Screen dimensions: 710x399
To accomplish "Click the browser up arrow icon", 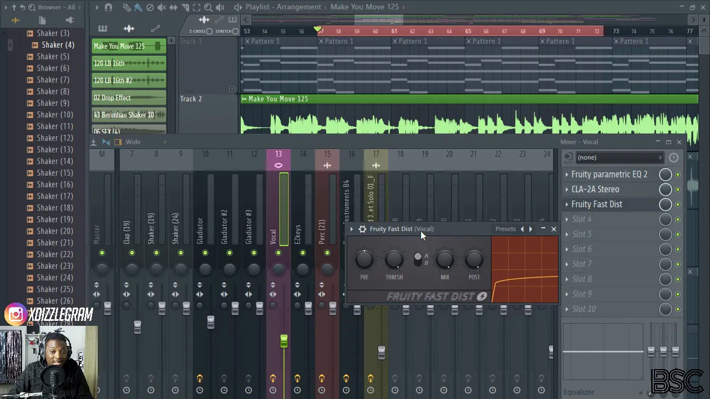I will pyautogui.click(x=14, y=7).
